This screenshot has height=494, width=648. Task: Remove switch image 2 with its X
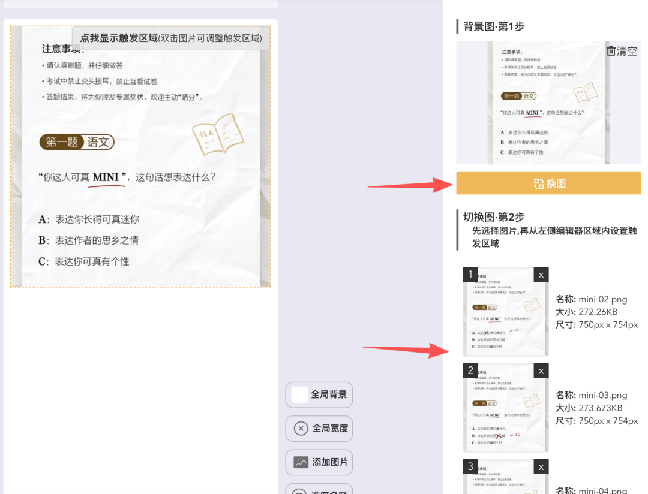tap(541, 371)
